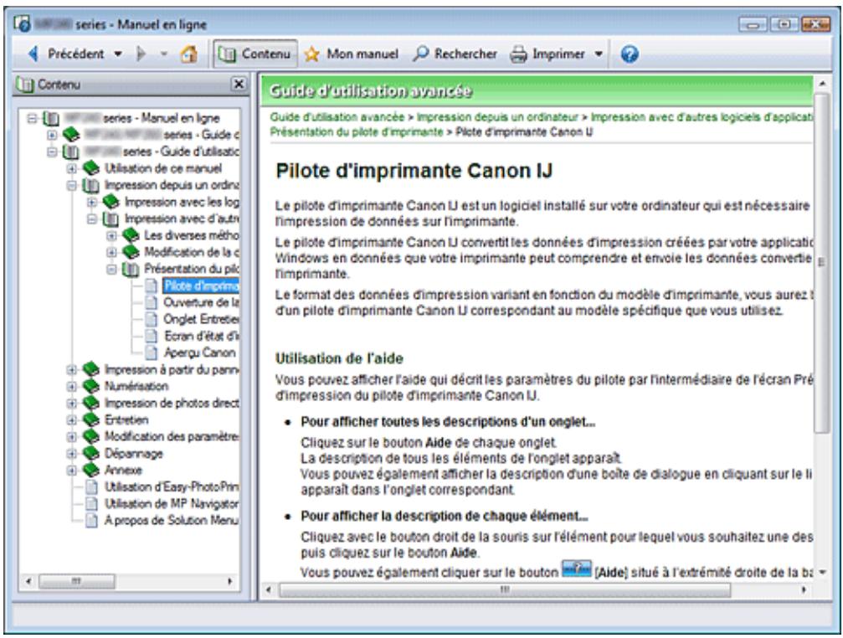The height and width of the screenshot is (638, 843).
Task: Follow 'Présentation du pilote d'imprimante' breadcrumb link
Action: click(357, 131)
